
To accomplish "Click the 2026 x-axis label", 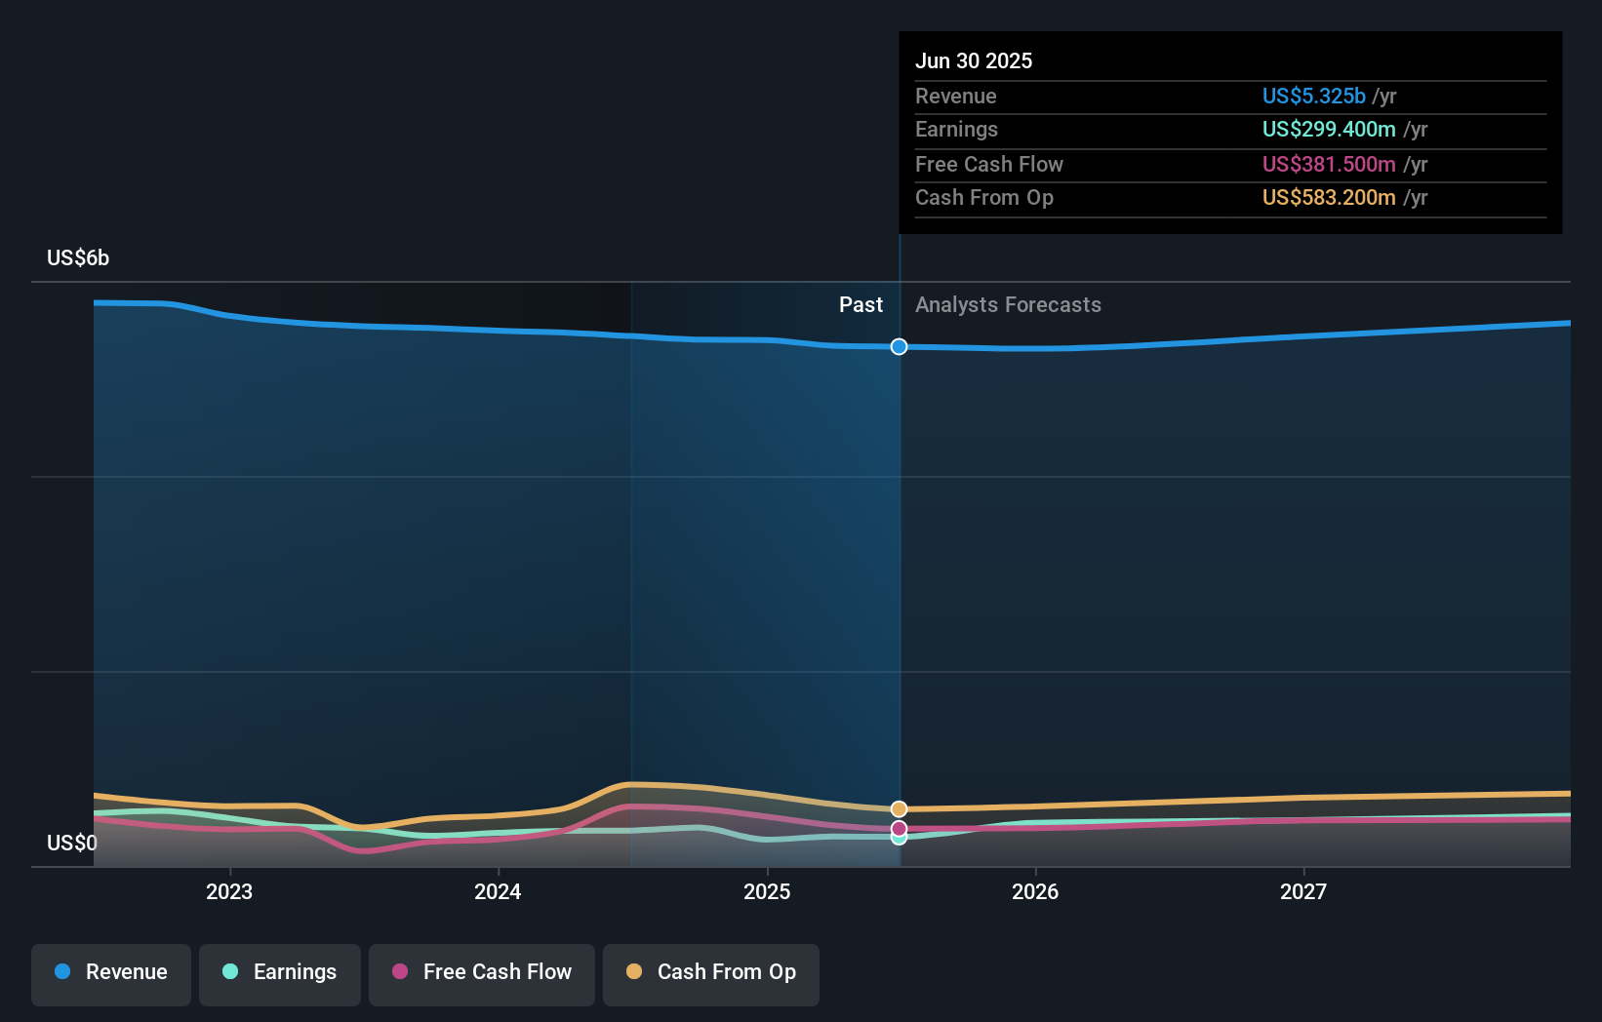I will [1035, 891].
